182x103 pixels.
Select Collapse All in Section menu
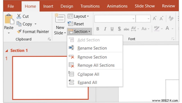(95, 74)
